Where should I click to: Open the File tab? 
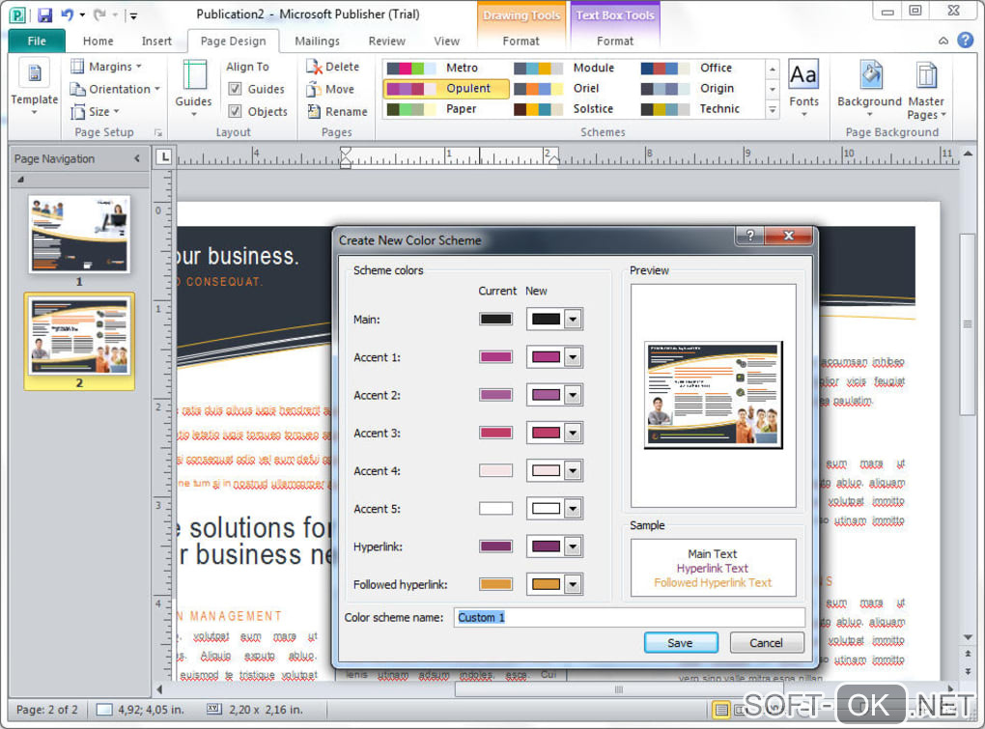tap(37, 41)
